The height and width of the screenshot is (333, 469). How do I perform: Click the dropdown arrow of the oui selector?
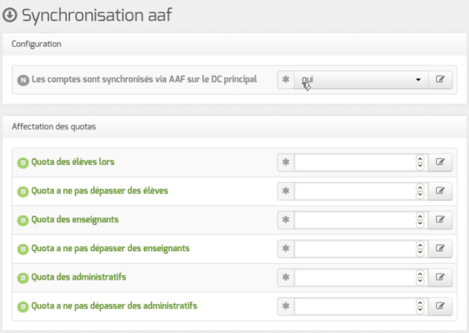click(x=418, y=80)
